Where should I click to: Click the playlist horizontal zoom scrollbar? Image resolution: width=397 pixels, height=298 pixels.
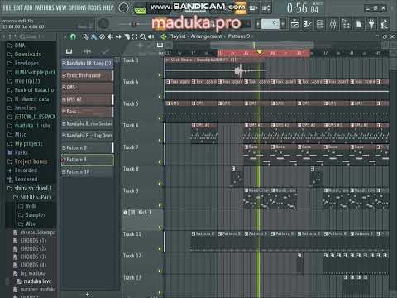point(261,45)
